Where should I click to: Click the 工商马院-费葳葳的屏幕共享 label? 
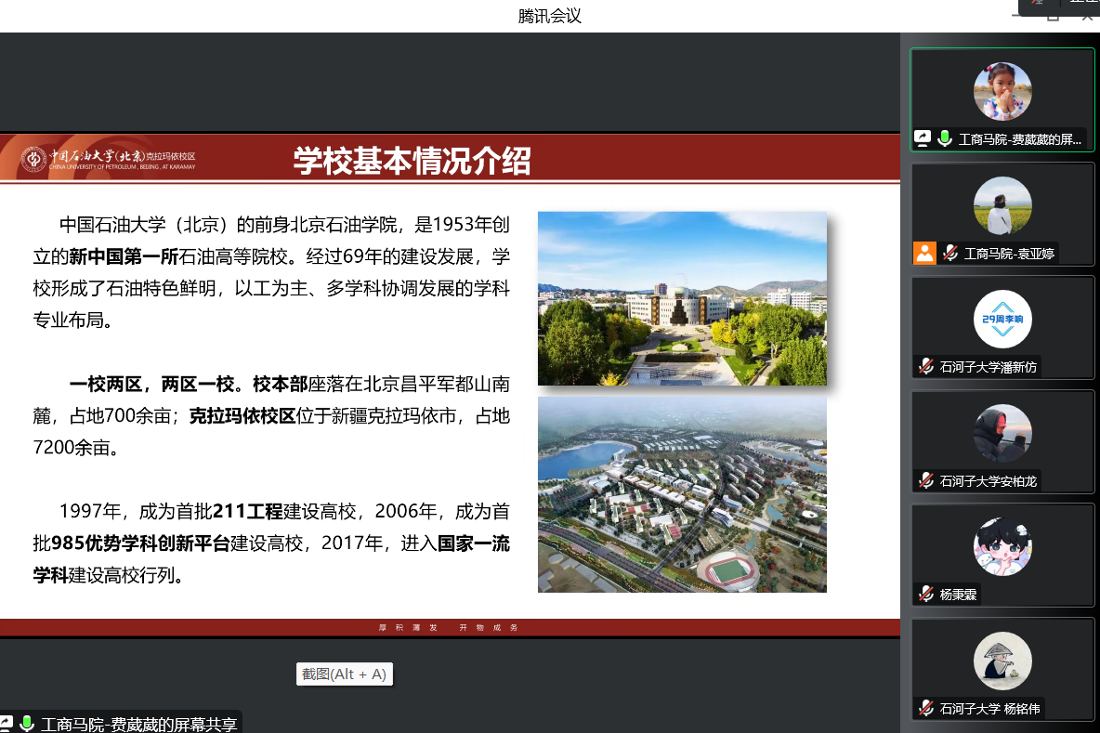coord(138,724)
